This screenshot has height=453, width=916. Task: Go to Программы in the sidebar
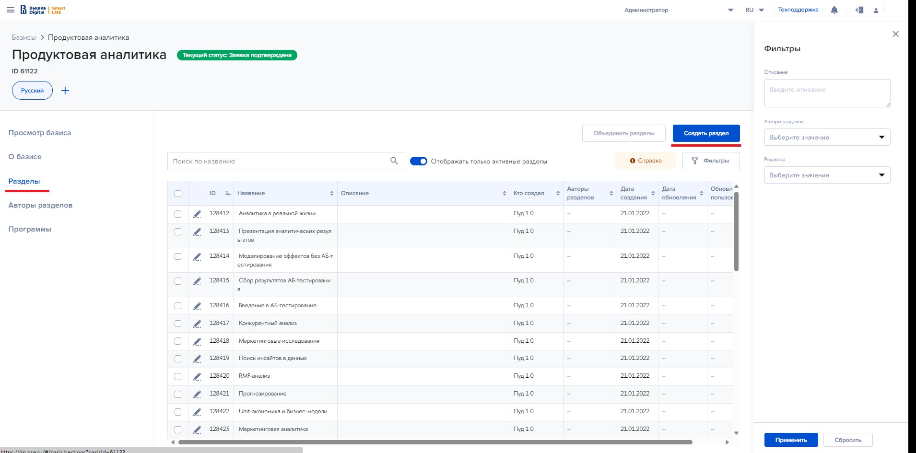pyautogui.click(x=30, y=229)
